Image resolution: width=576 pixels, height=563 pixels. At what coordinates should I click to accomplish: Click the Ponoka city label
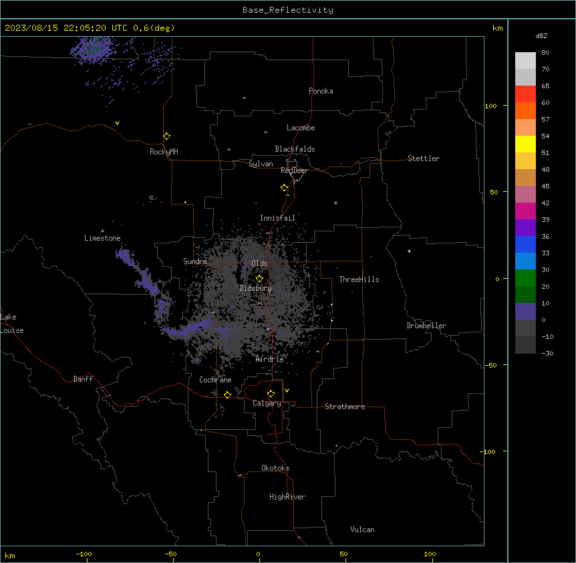321,91
